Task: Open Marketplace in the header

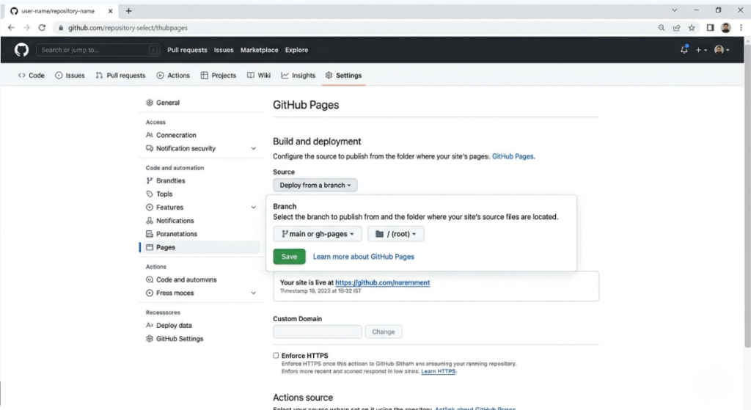Action: [259, 50]
